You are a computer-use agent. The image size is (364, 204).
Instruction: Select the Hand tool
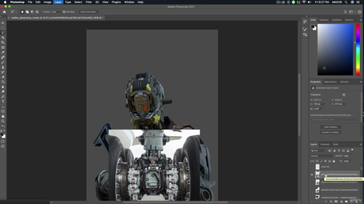(3, 116)
